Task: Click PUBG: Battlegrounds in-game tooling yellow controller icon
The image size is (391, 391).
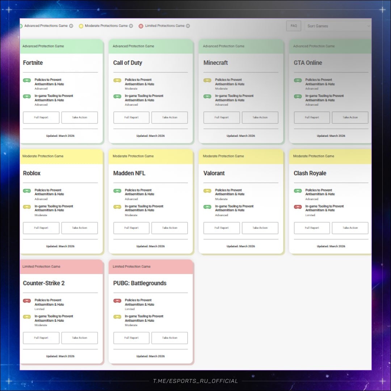Action: point(117,317)
